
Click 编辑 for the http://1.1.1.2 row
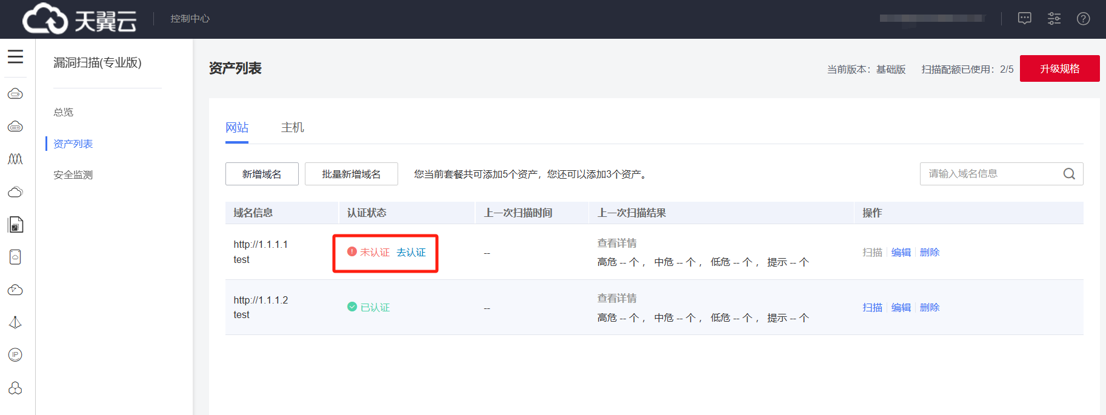(x=901, y=307)
